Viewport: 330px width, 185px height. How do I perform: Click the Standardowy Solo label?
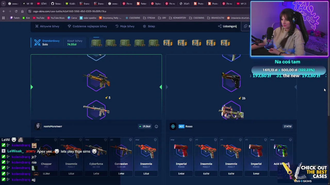pos(51,43)
